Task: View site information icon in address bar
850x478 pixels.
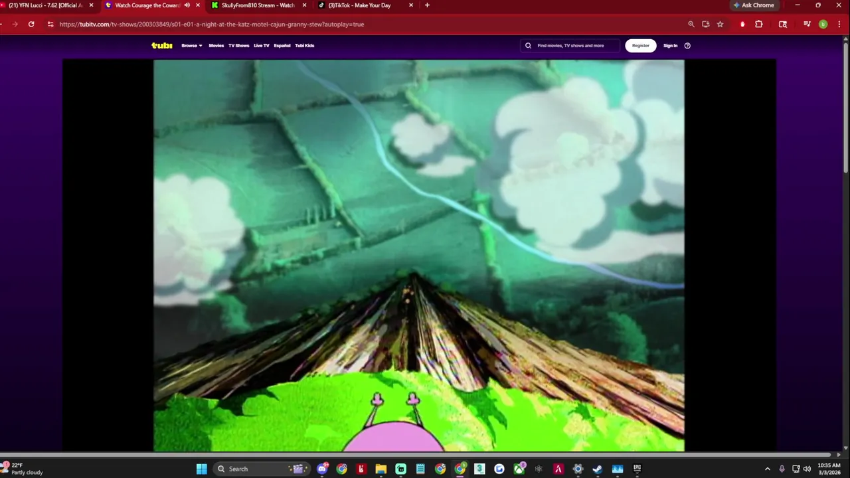Action: (x=50, y=24)
